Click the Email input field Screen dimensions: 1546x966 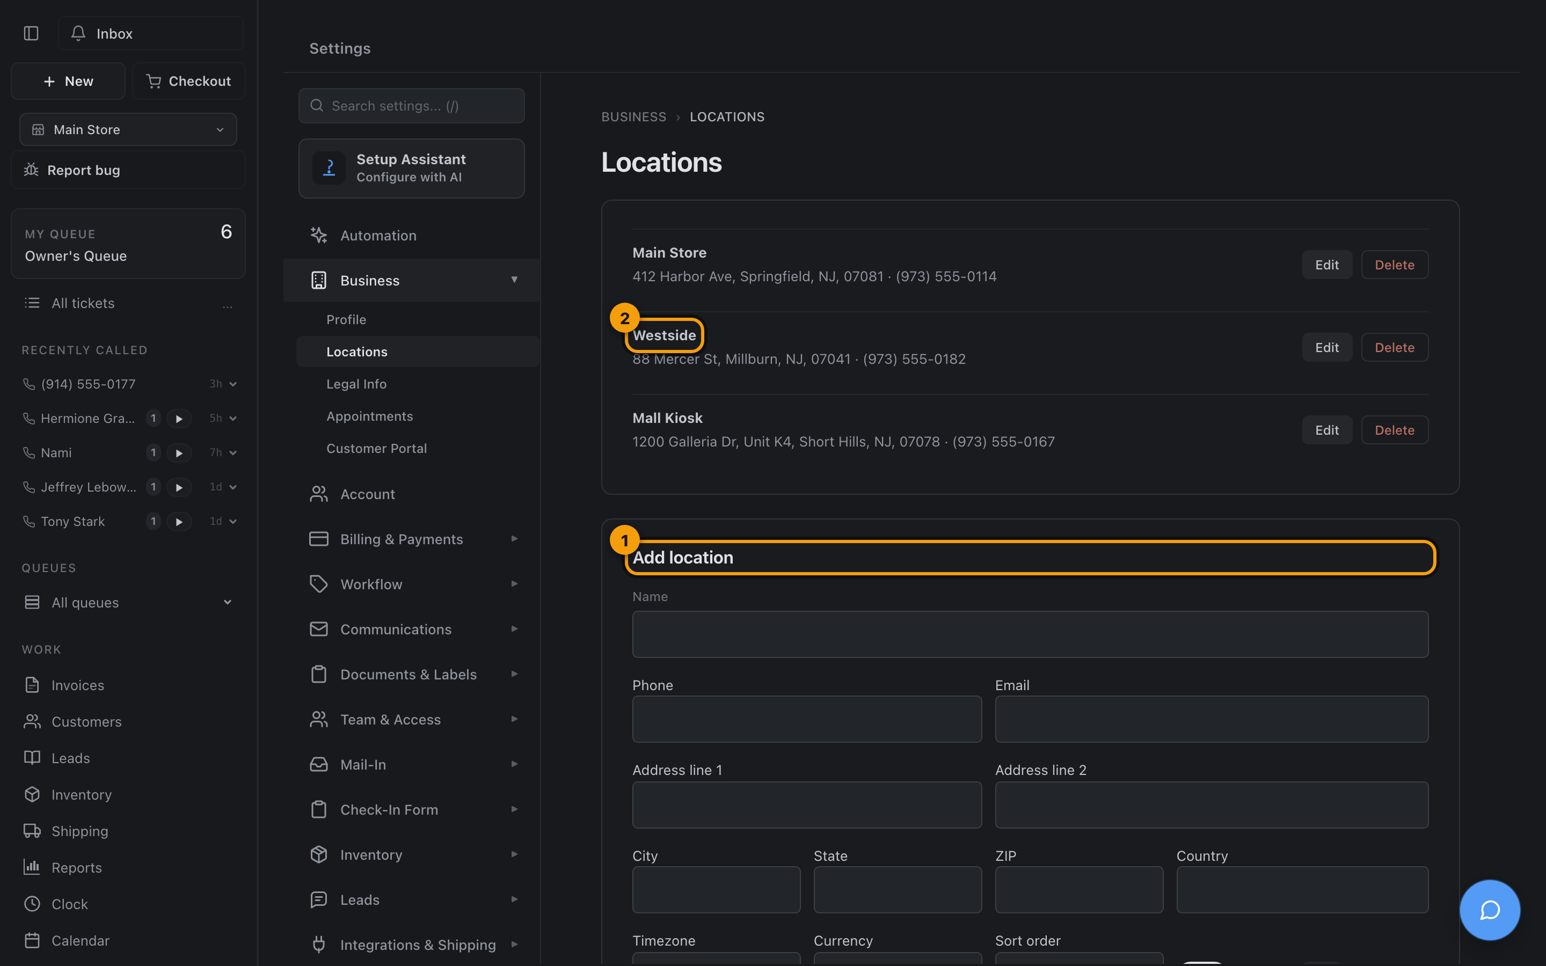click(1211, 719)
